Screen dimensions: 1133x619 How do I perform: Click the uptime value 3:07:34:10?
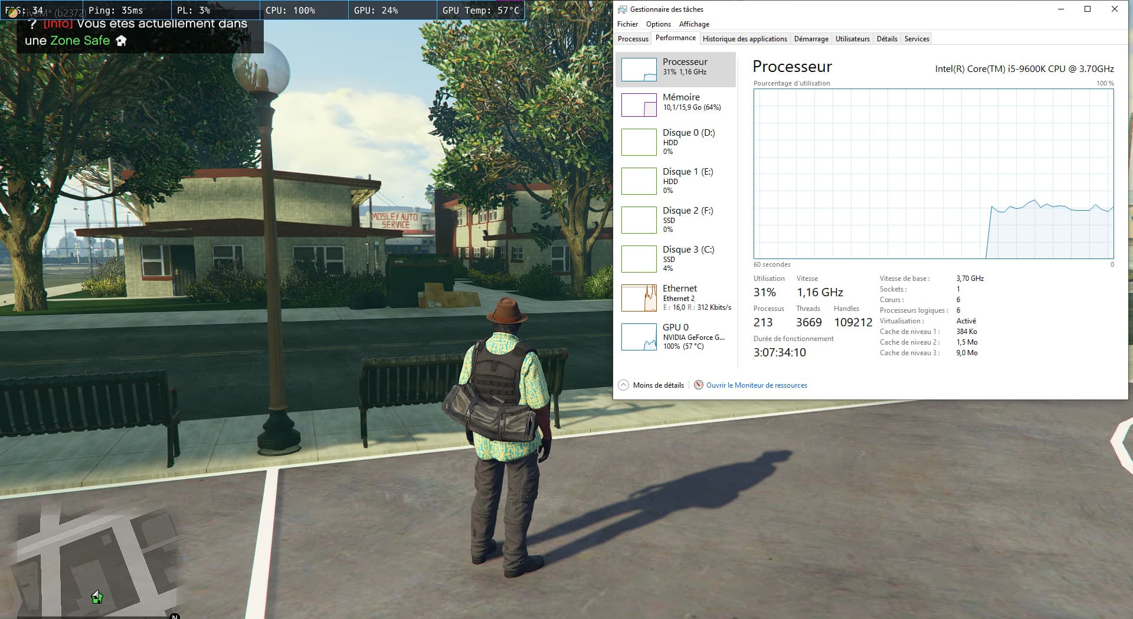coord(780,352)
